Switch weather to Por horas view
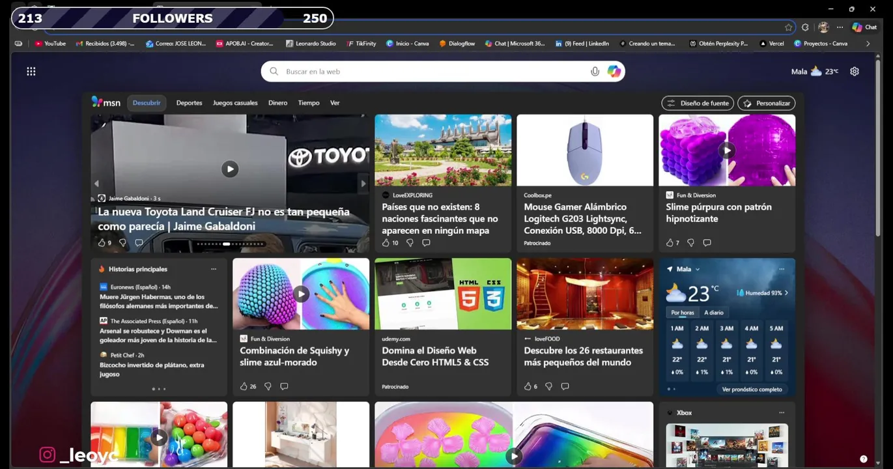The width and height of the screenshot is (893, 469). click(x=683, y=313)
